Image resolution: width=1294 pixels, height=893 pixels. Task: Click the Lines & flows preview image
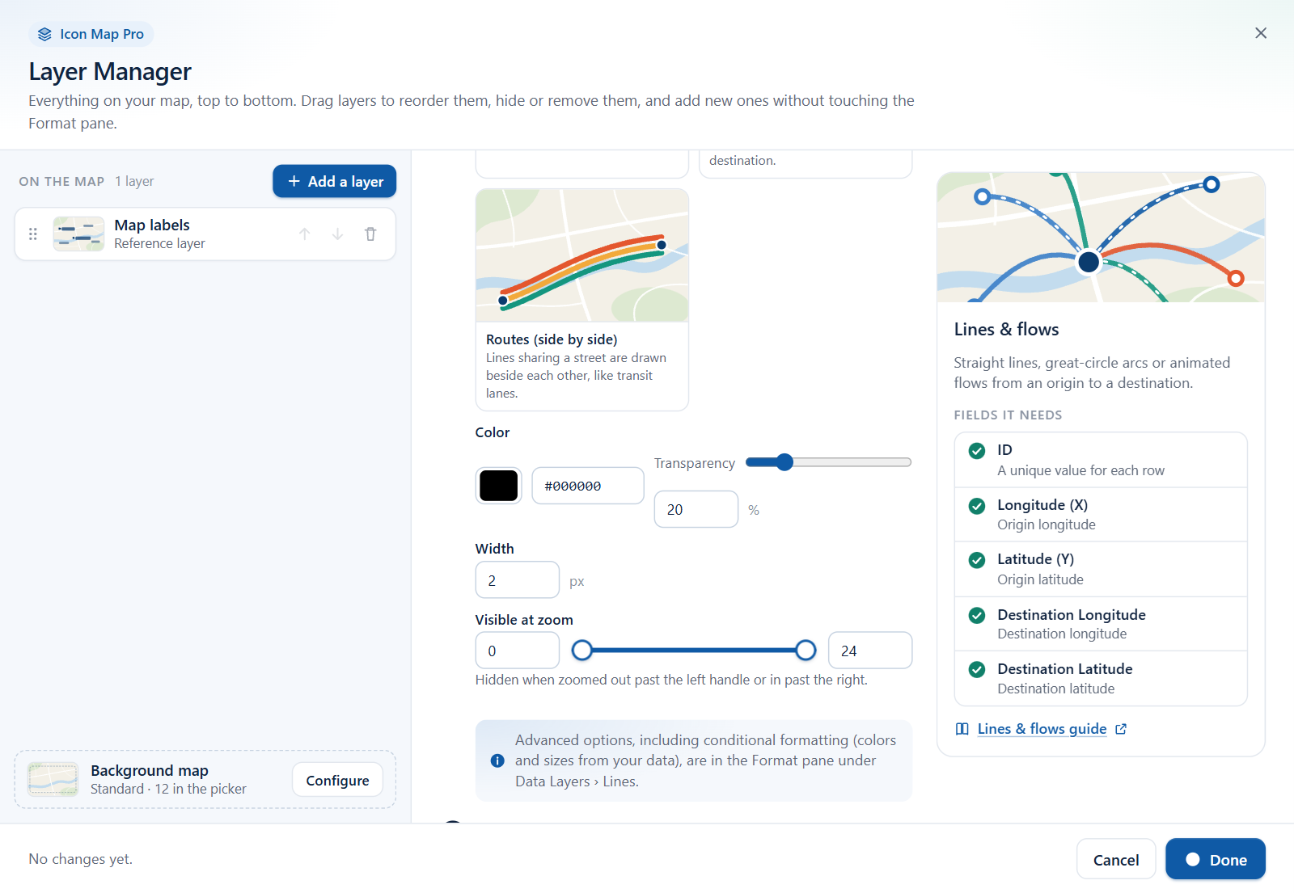click(x=1101, y=238)
